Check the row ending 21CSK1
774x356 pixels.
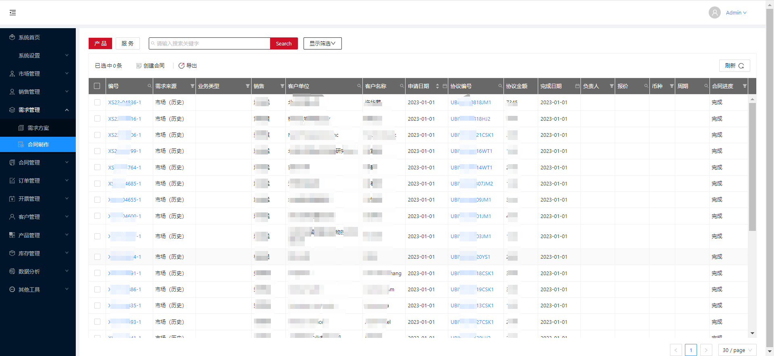click(97, 135)
